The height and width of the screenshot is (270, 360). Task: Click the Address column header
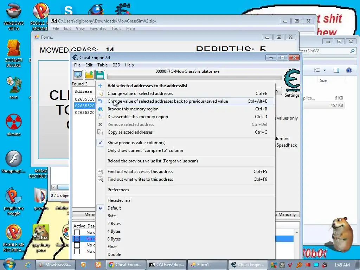[84, 91]
